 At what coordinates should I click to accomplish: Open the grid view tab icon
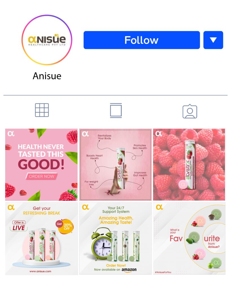coord(42,110)
